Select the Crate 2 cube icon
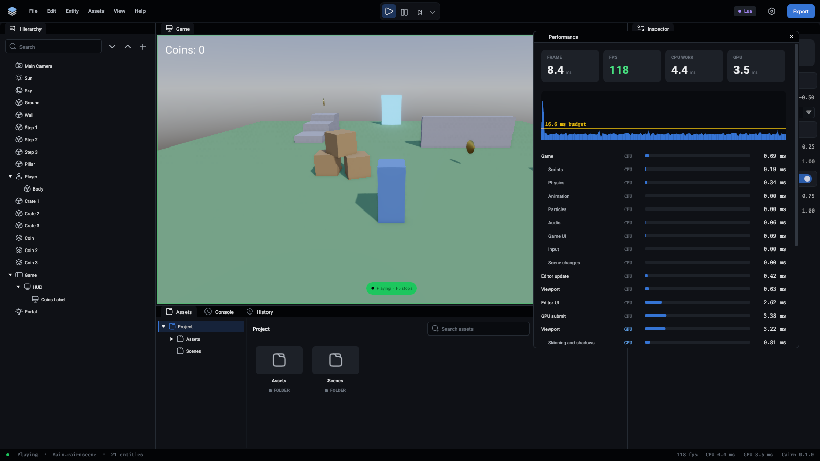Viewport: 820px width, 461px height. tap(19, 213)
